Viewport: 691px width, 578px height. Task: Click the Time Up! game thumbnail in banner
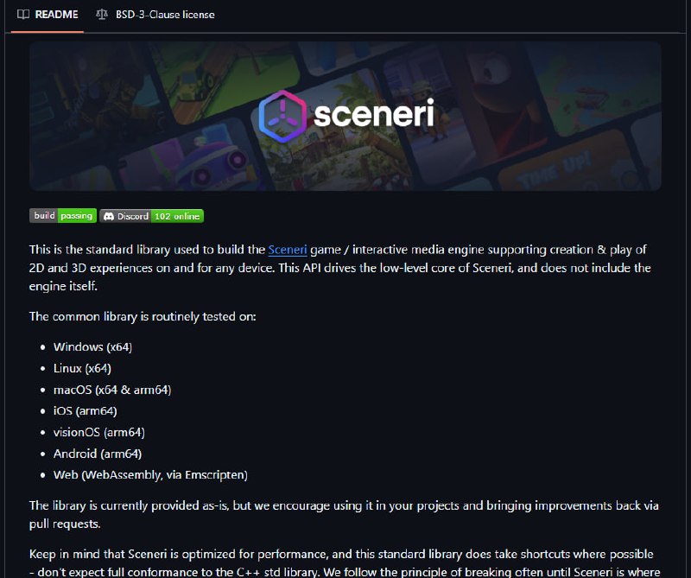[566, 165]
